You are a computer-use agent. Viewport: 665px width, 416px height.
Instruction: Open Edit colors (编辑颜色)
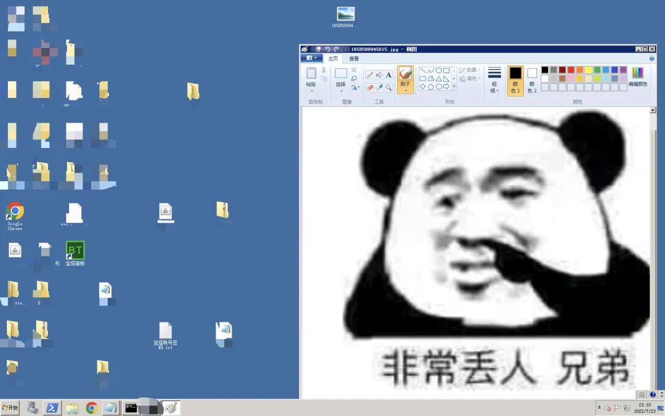pos(637,76)
